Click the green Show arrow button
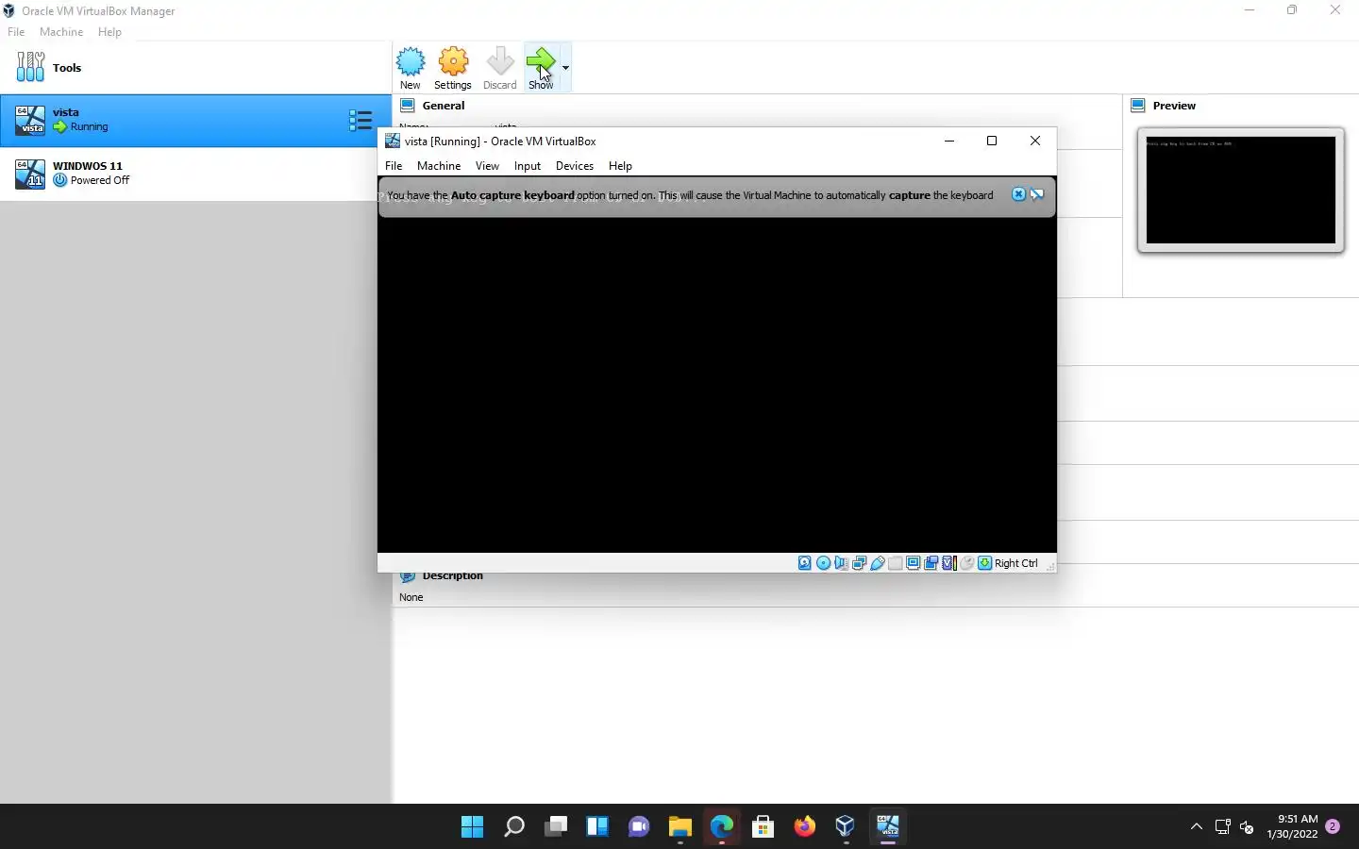The height and width of the screenshot is (849, 1359). coord(541,67)
